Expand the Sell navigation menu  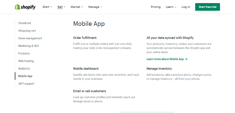coord(61,7)
